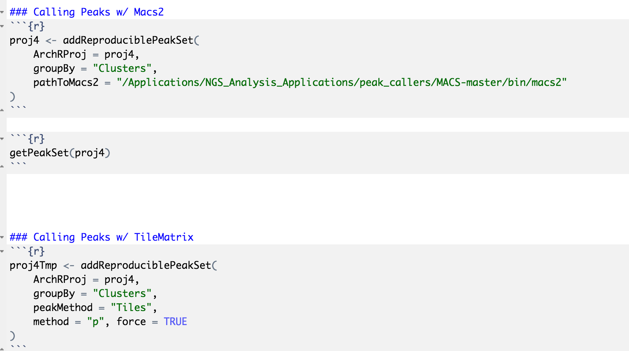Click 'peakMethod' argument name

click(x=63, y=308)
